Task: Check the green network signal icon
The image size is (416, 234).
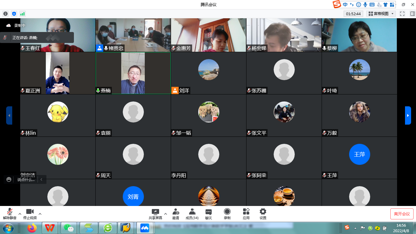Action: point(22,14)
